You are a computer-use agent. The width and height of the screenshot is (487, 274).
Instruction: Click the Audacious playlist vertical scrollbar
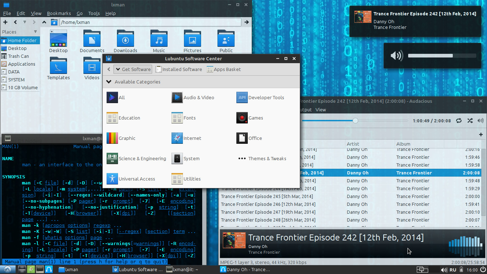click(x=483, y=187)
